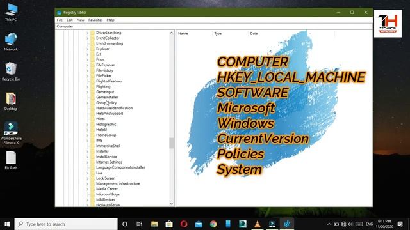Viewport: 410px width, 230px height.
Task: Open the Fix Path file icon
Action: tap(11, 160)
